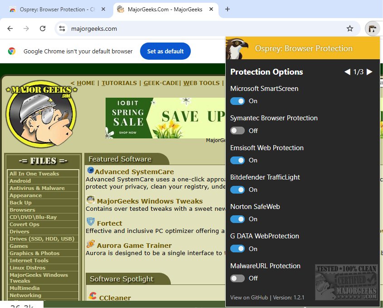Switch off Norton SafeWeb
The width and height of the screenshot is (383, 308).
coord(238,219)
